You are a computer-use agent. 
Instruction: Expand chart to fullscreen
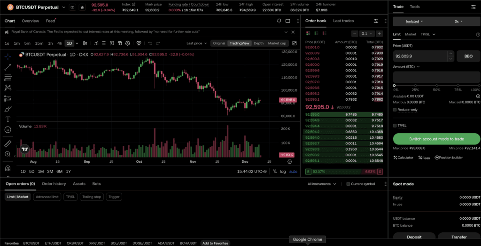[295, 43]
